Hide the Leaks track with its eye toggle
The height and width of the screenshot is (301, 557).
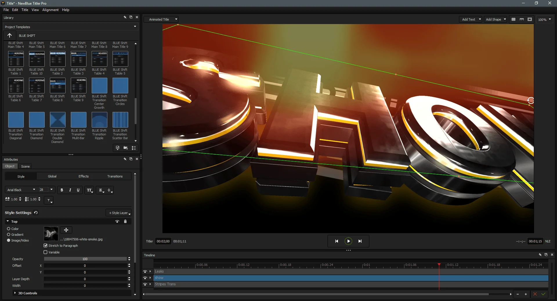tap(146, 271)
